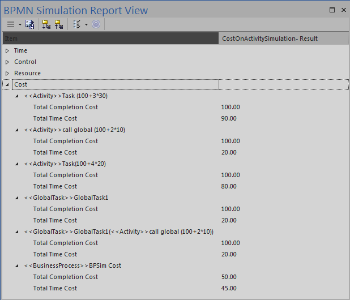350x300 pixels.
Task: Select the call global (100+2*10) activity row
Action: coord(75,130)
